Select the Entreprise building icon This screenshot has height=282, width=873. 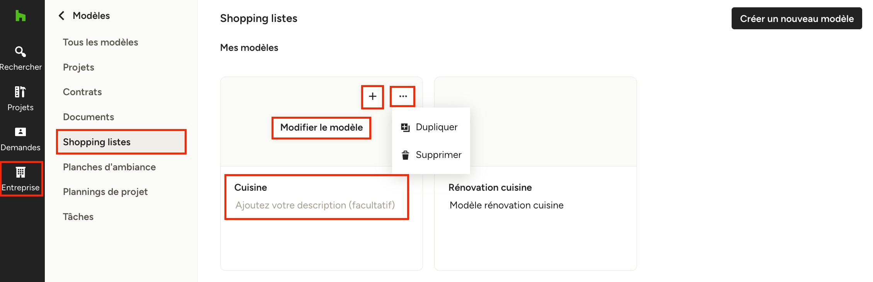click(20, 172)
